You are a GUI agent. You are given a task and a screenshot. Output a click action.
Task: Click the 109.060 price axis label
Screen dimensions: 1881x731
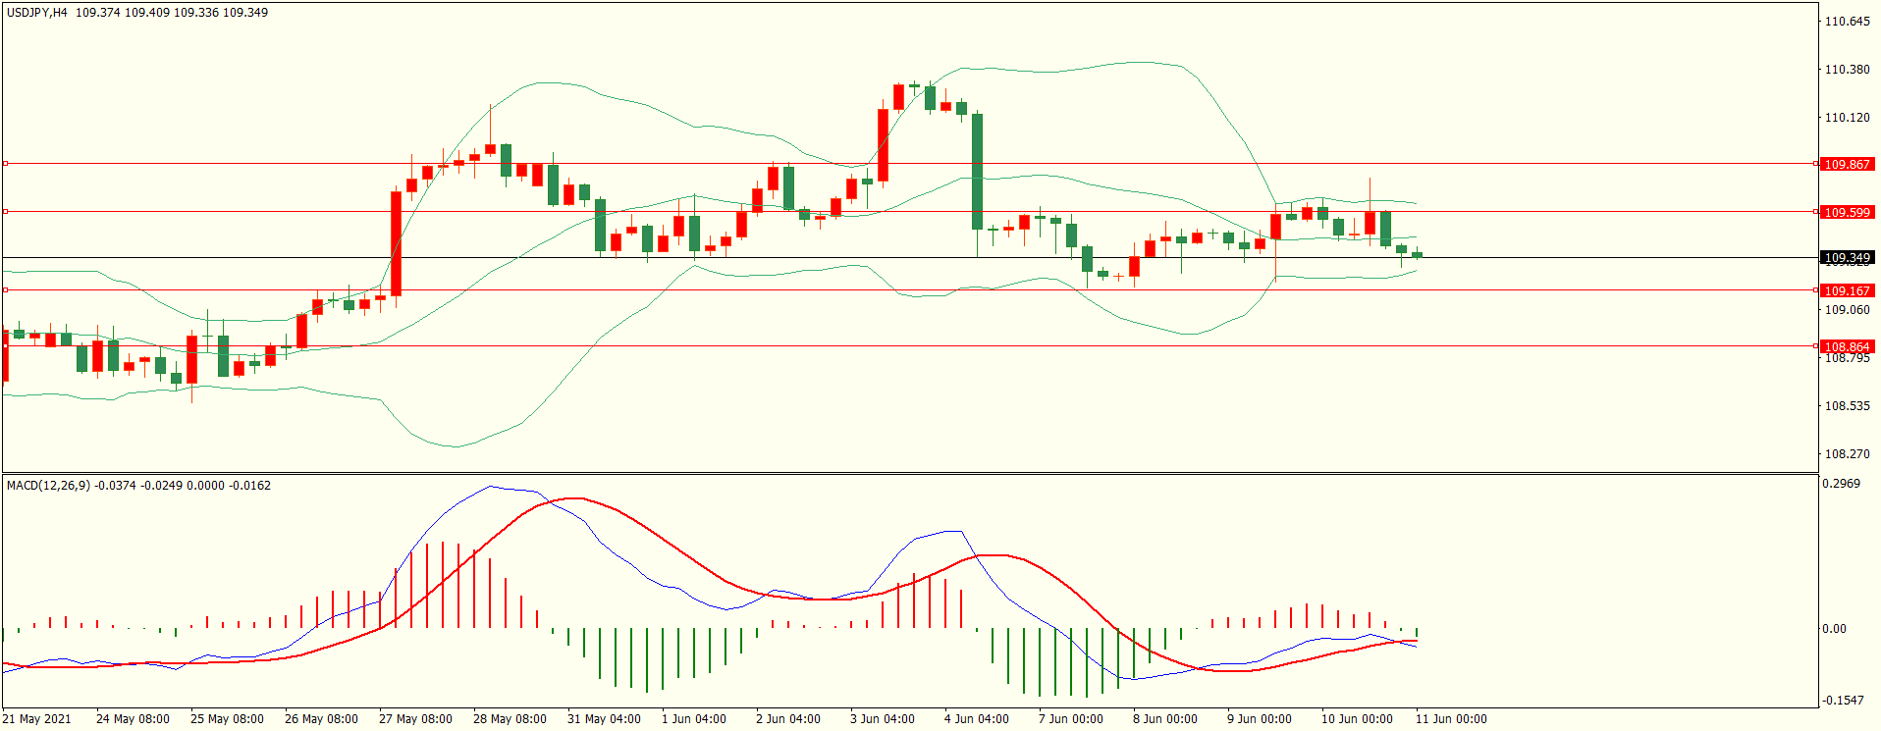click(1847, 310)
